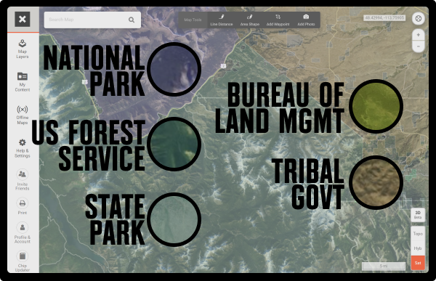Zoom out with the minus button
This screenshot has height=281, width=436.
(418, 46)
